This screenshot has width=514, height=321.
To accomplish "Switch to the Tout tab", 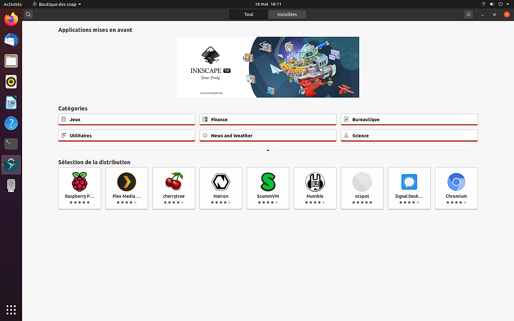I will (249, 14).
